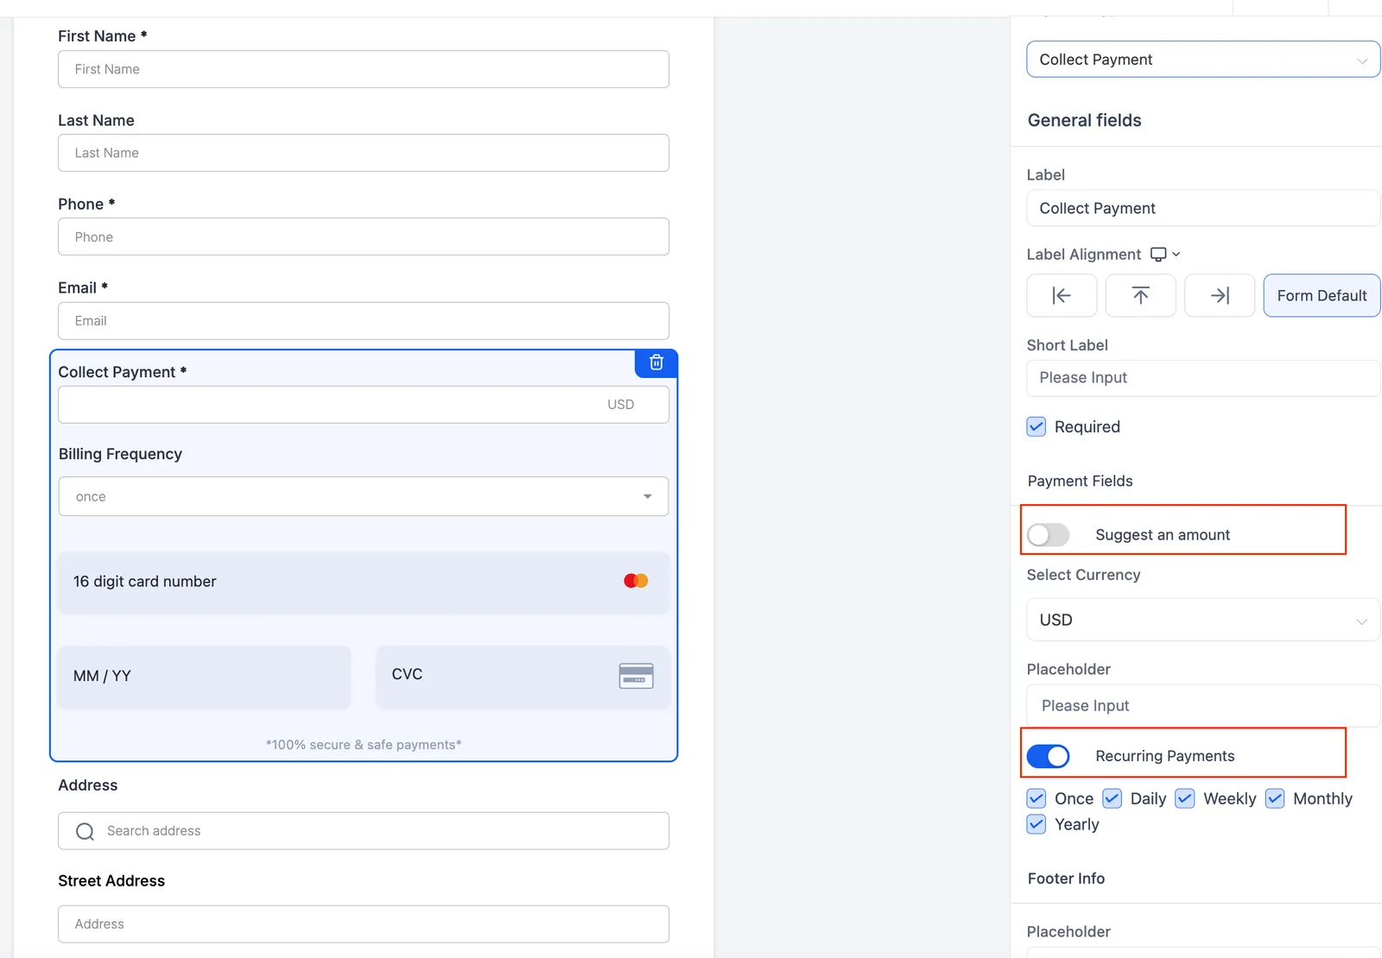Click the MM / YY expiry field
The width and height of the screenshot is (1382, 958).
point(205,676)
